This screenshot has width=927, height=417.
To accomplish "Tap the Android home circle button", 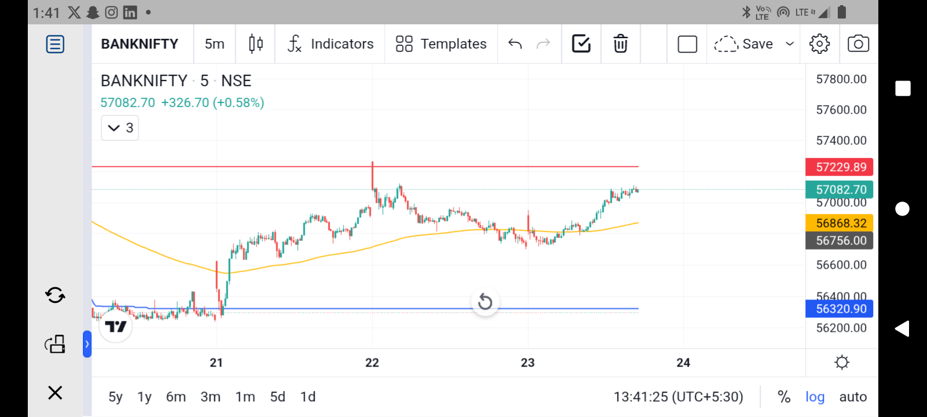I will [x=902, y=209].
